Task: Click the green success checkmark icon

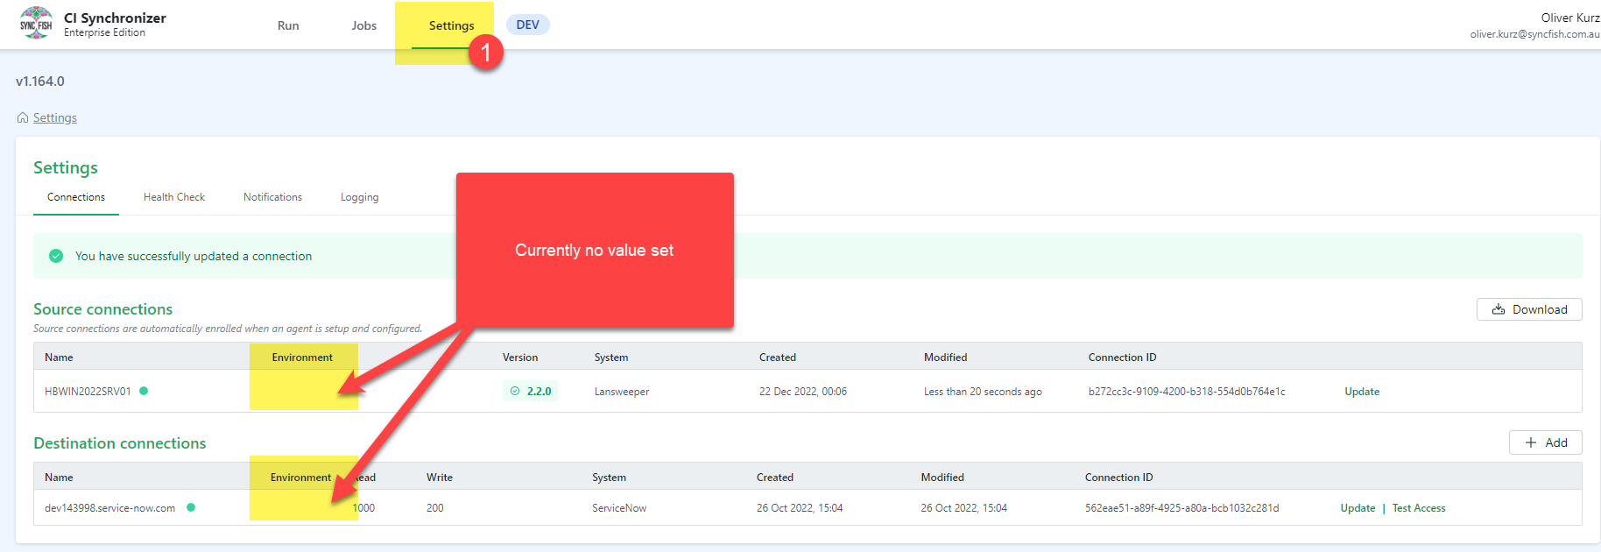Action: tap(56, 256)
